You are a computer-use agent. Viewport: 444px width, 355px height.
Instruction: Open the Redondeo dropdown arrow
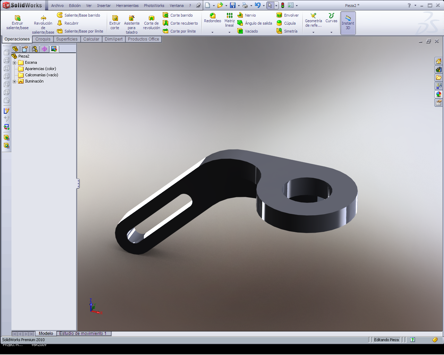click(x=213, y=32)
